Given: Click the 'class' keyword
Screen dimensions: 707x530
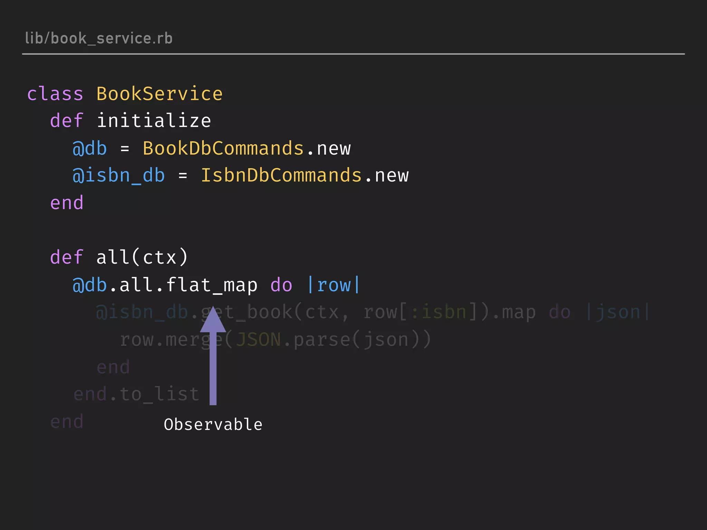Looking at the screenshot, I should tap(55, 94).
